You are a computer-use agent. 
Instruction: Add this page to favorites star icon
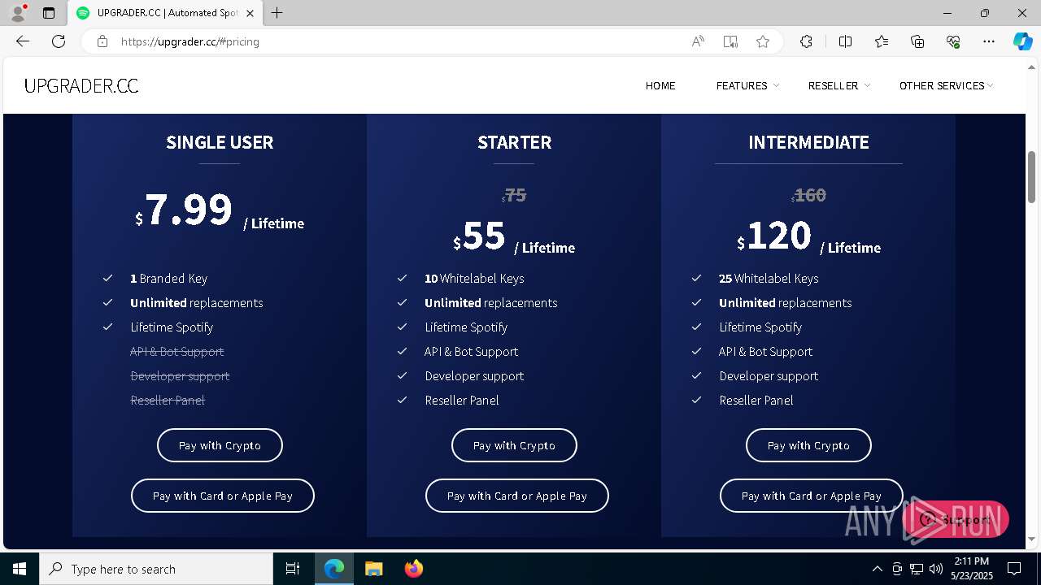763,41
